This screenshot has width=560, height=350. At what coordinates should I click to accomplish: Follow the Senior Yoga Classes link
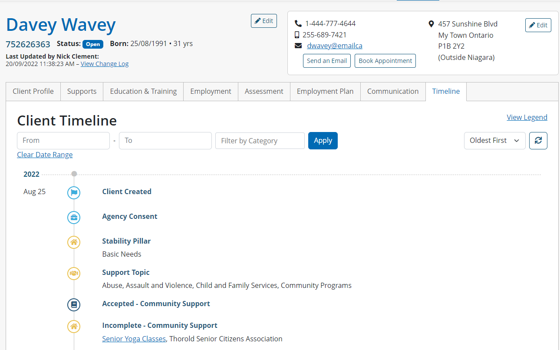(x=134, y=339)
